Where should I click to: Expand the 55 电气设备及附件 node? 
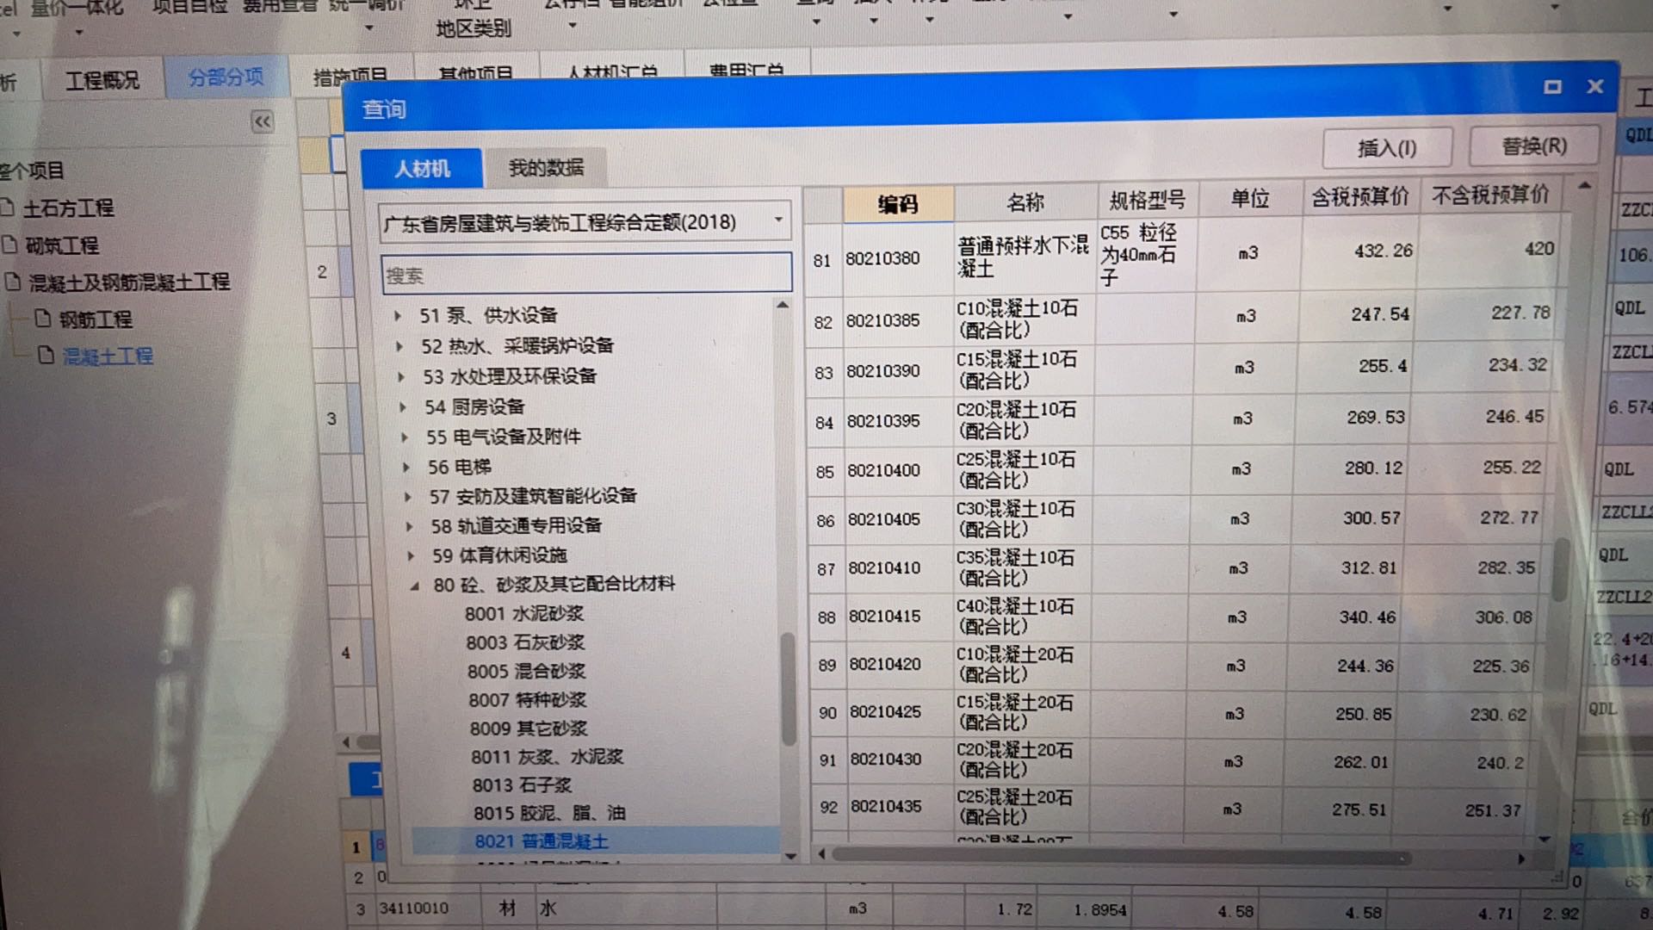point(405,437)
